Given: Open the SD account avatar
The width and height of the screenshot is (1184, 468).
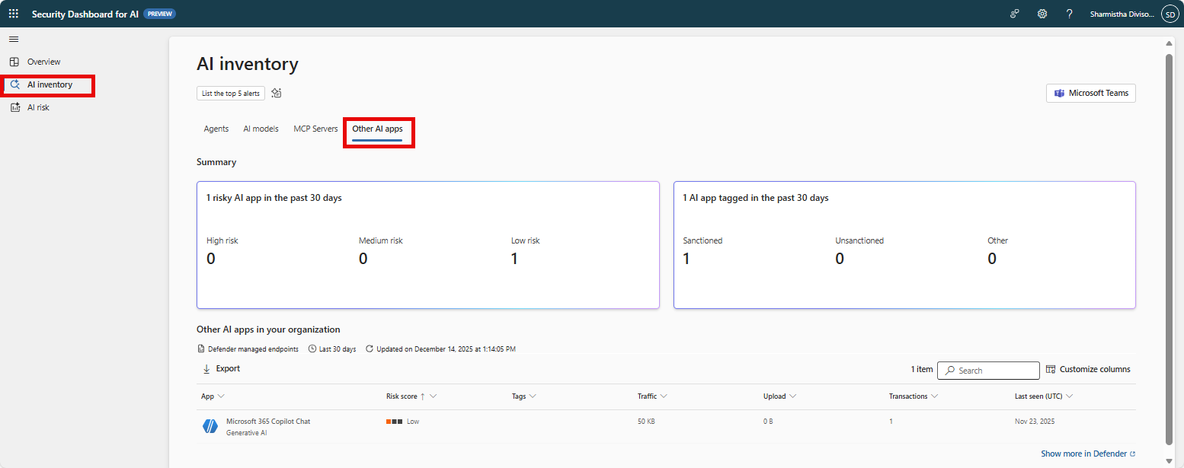Looking at the screenshot, I should pyautogui.click(x=1170, y=14).
